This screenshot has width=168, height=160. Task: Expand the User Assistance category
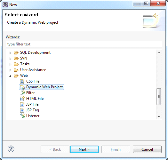(10, 70)
